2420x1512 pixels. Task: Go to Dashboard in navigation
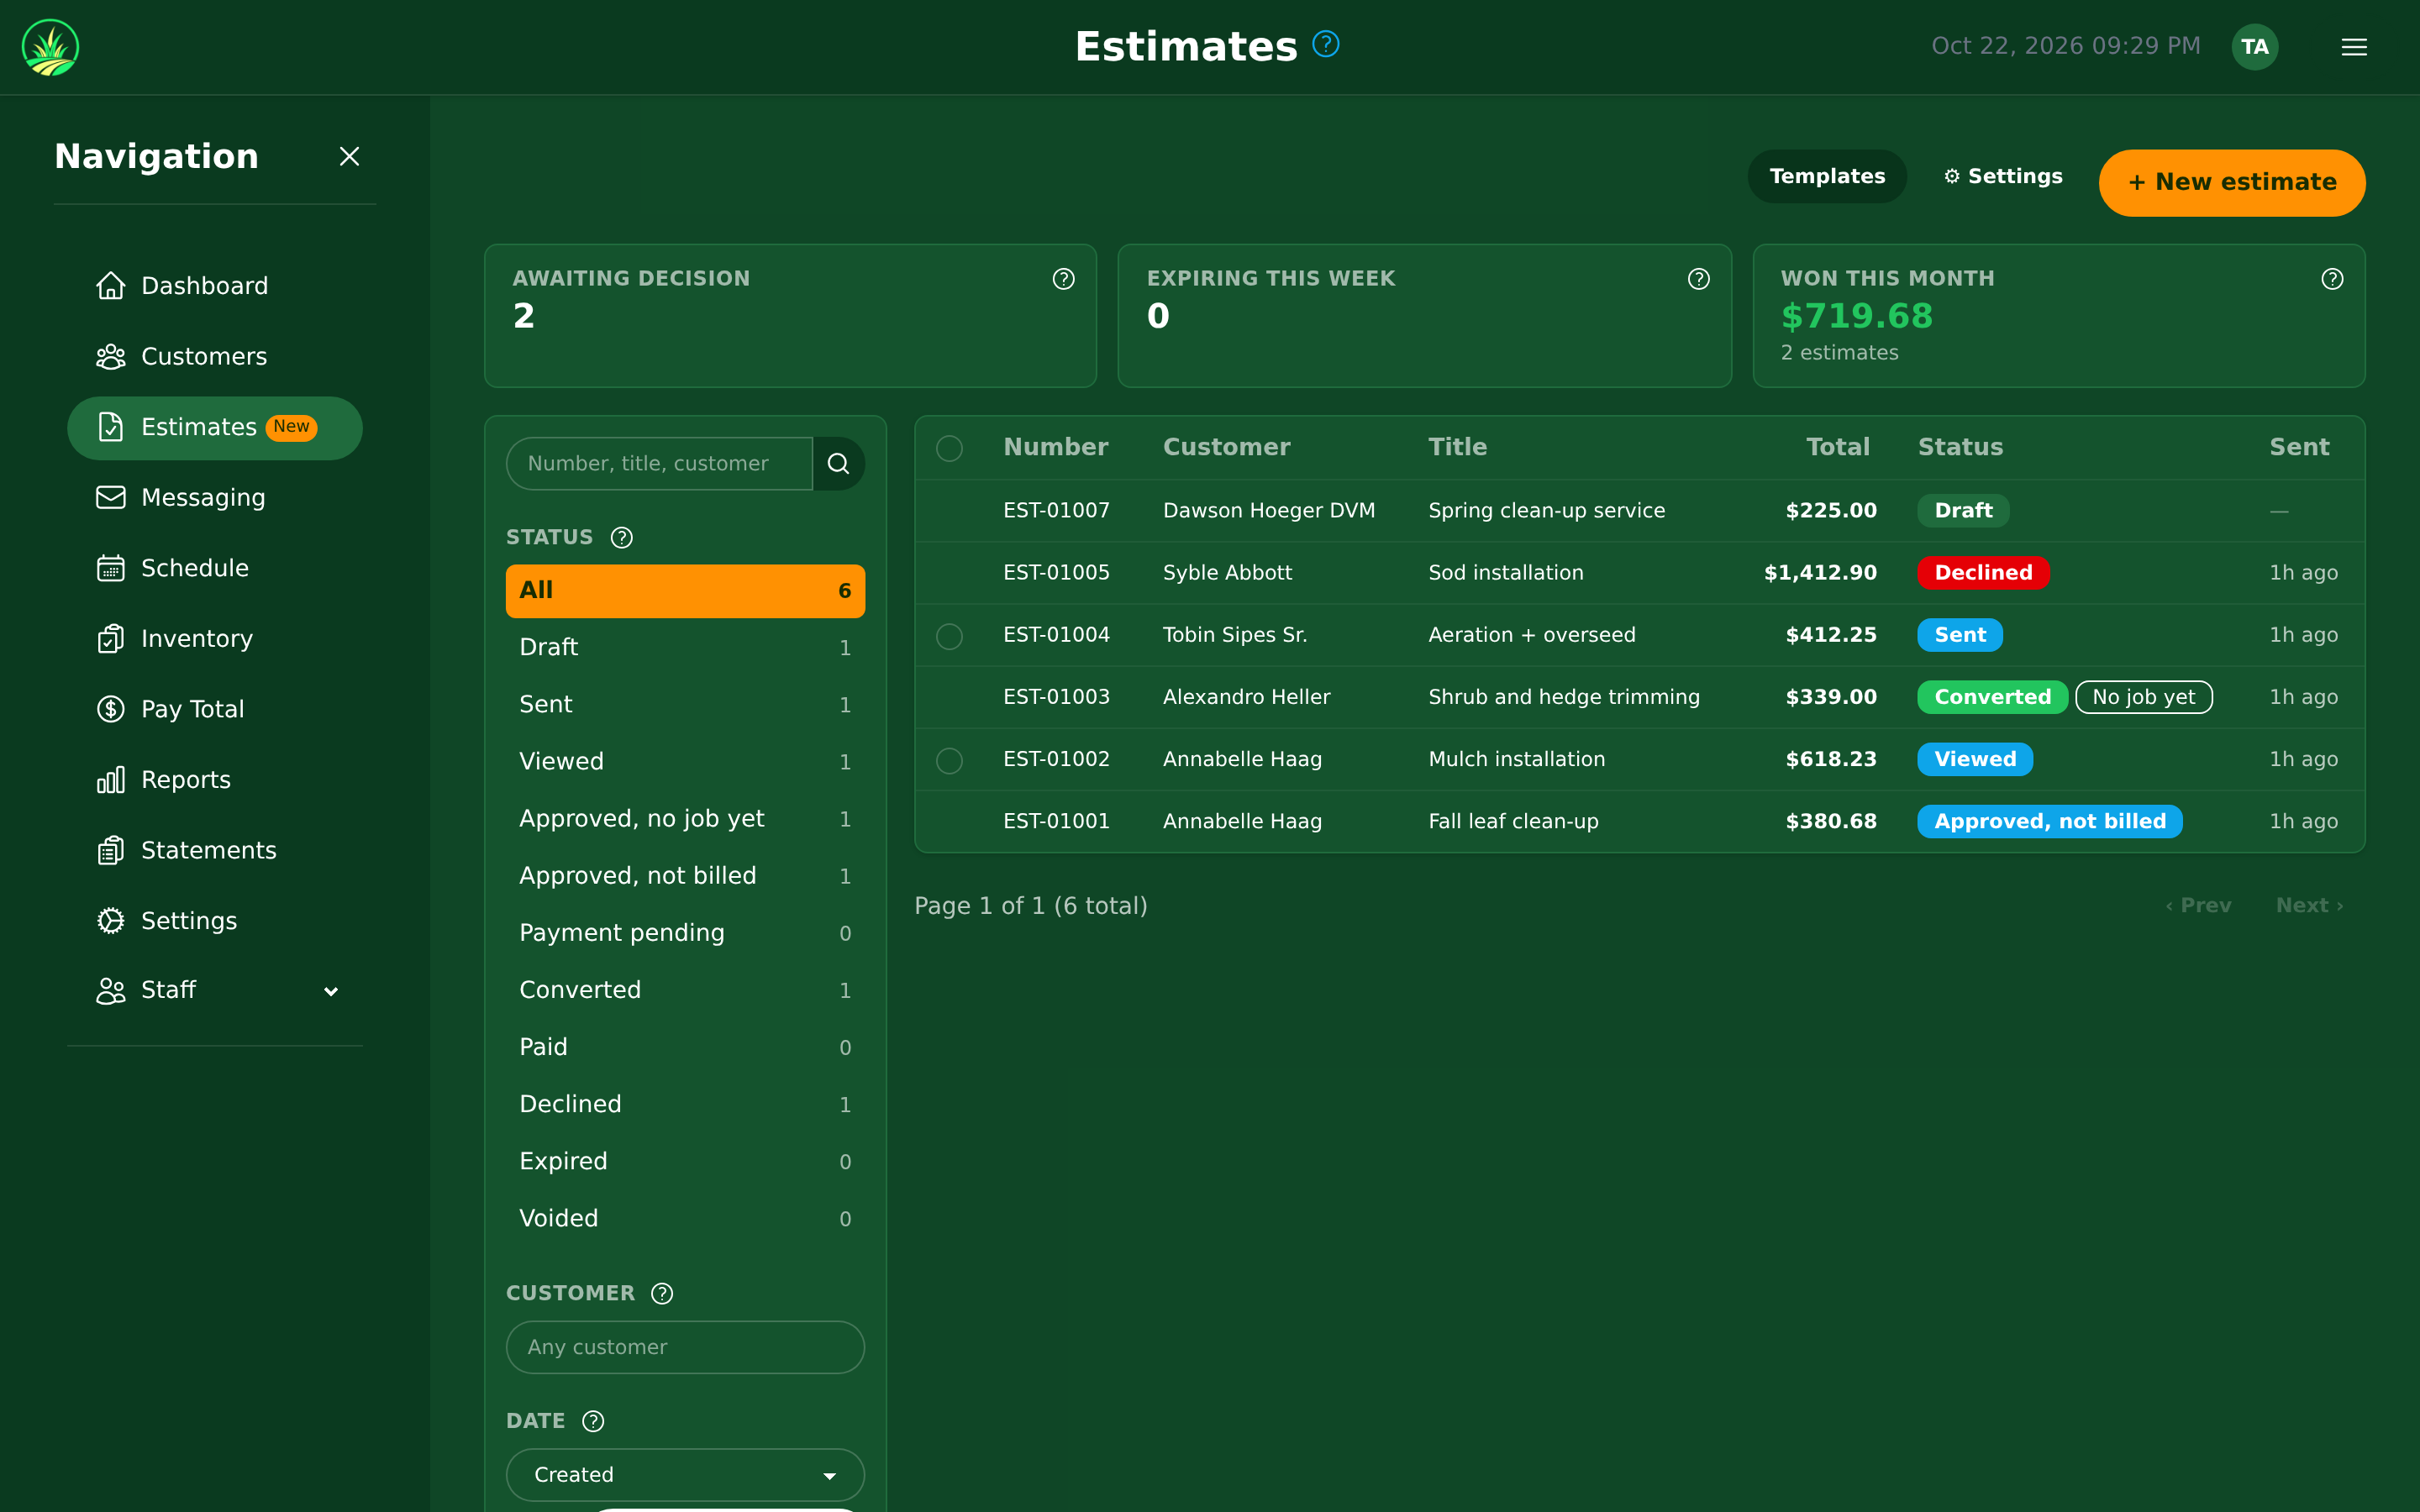tap(214, 286)
